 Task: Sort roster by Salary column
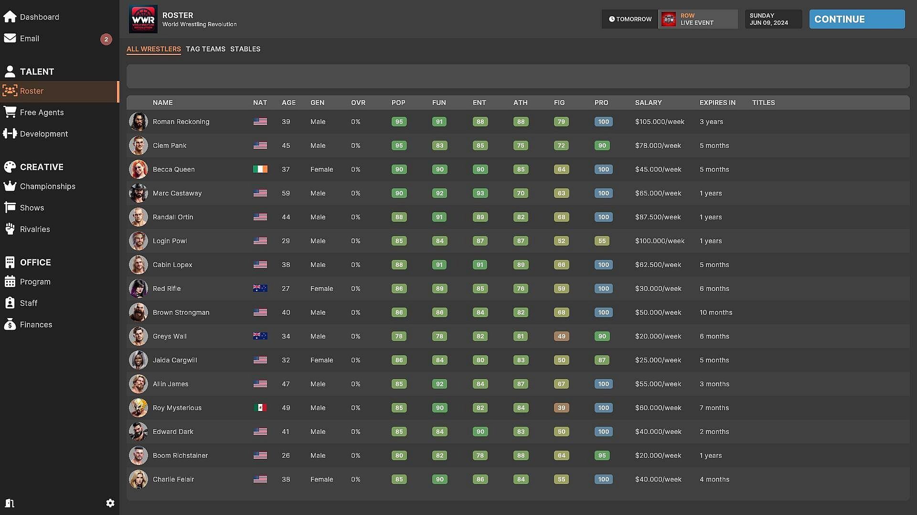pos(648,103)
